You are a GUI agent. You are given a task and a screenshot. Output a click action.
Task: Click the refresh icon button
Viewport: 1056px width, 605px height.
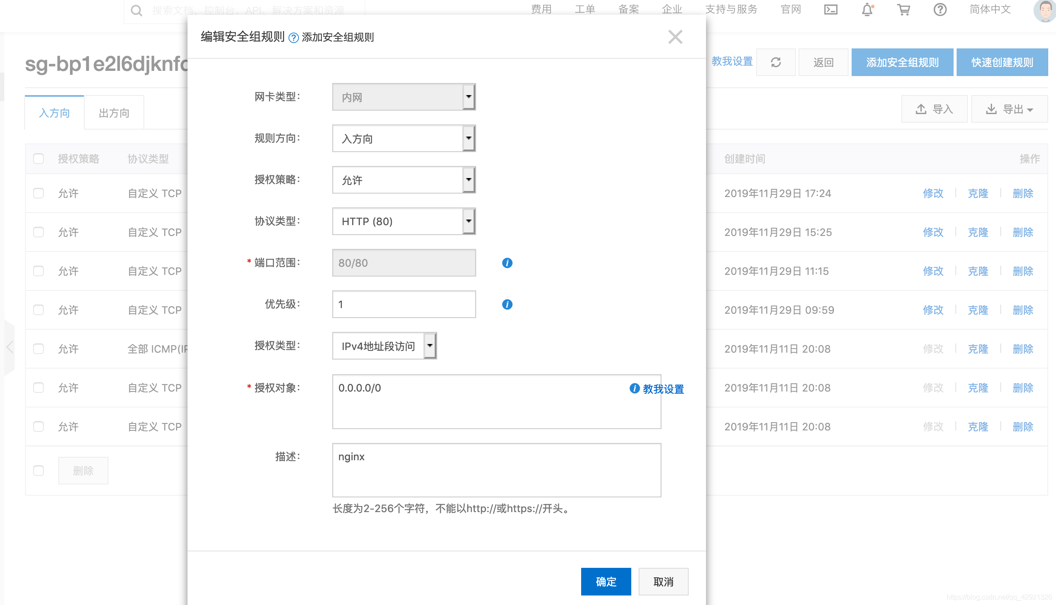click(x=776, y=63)
